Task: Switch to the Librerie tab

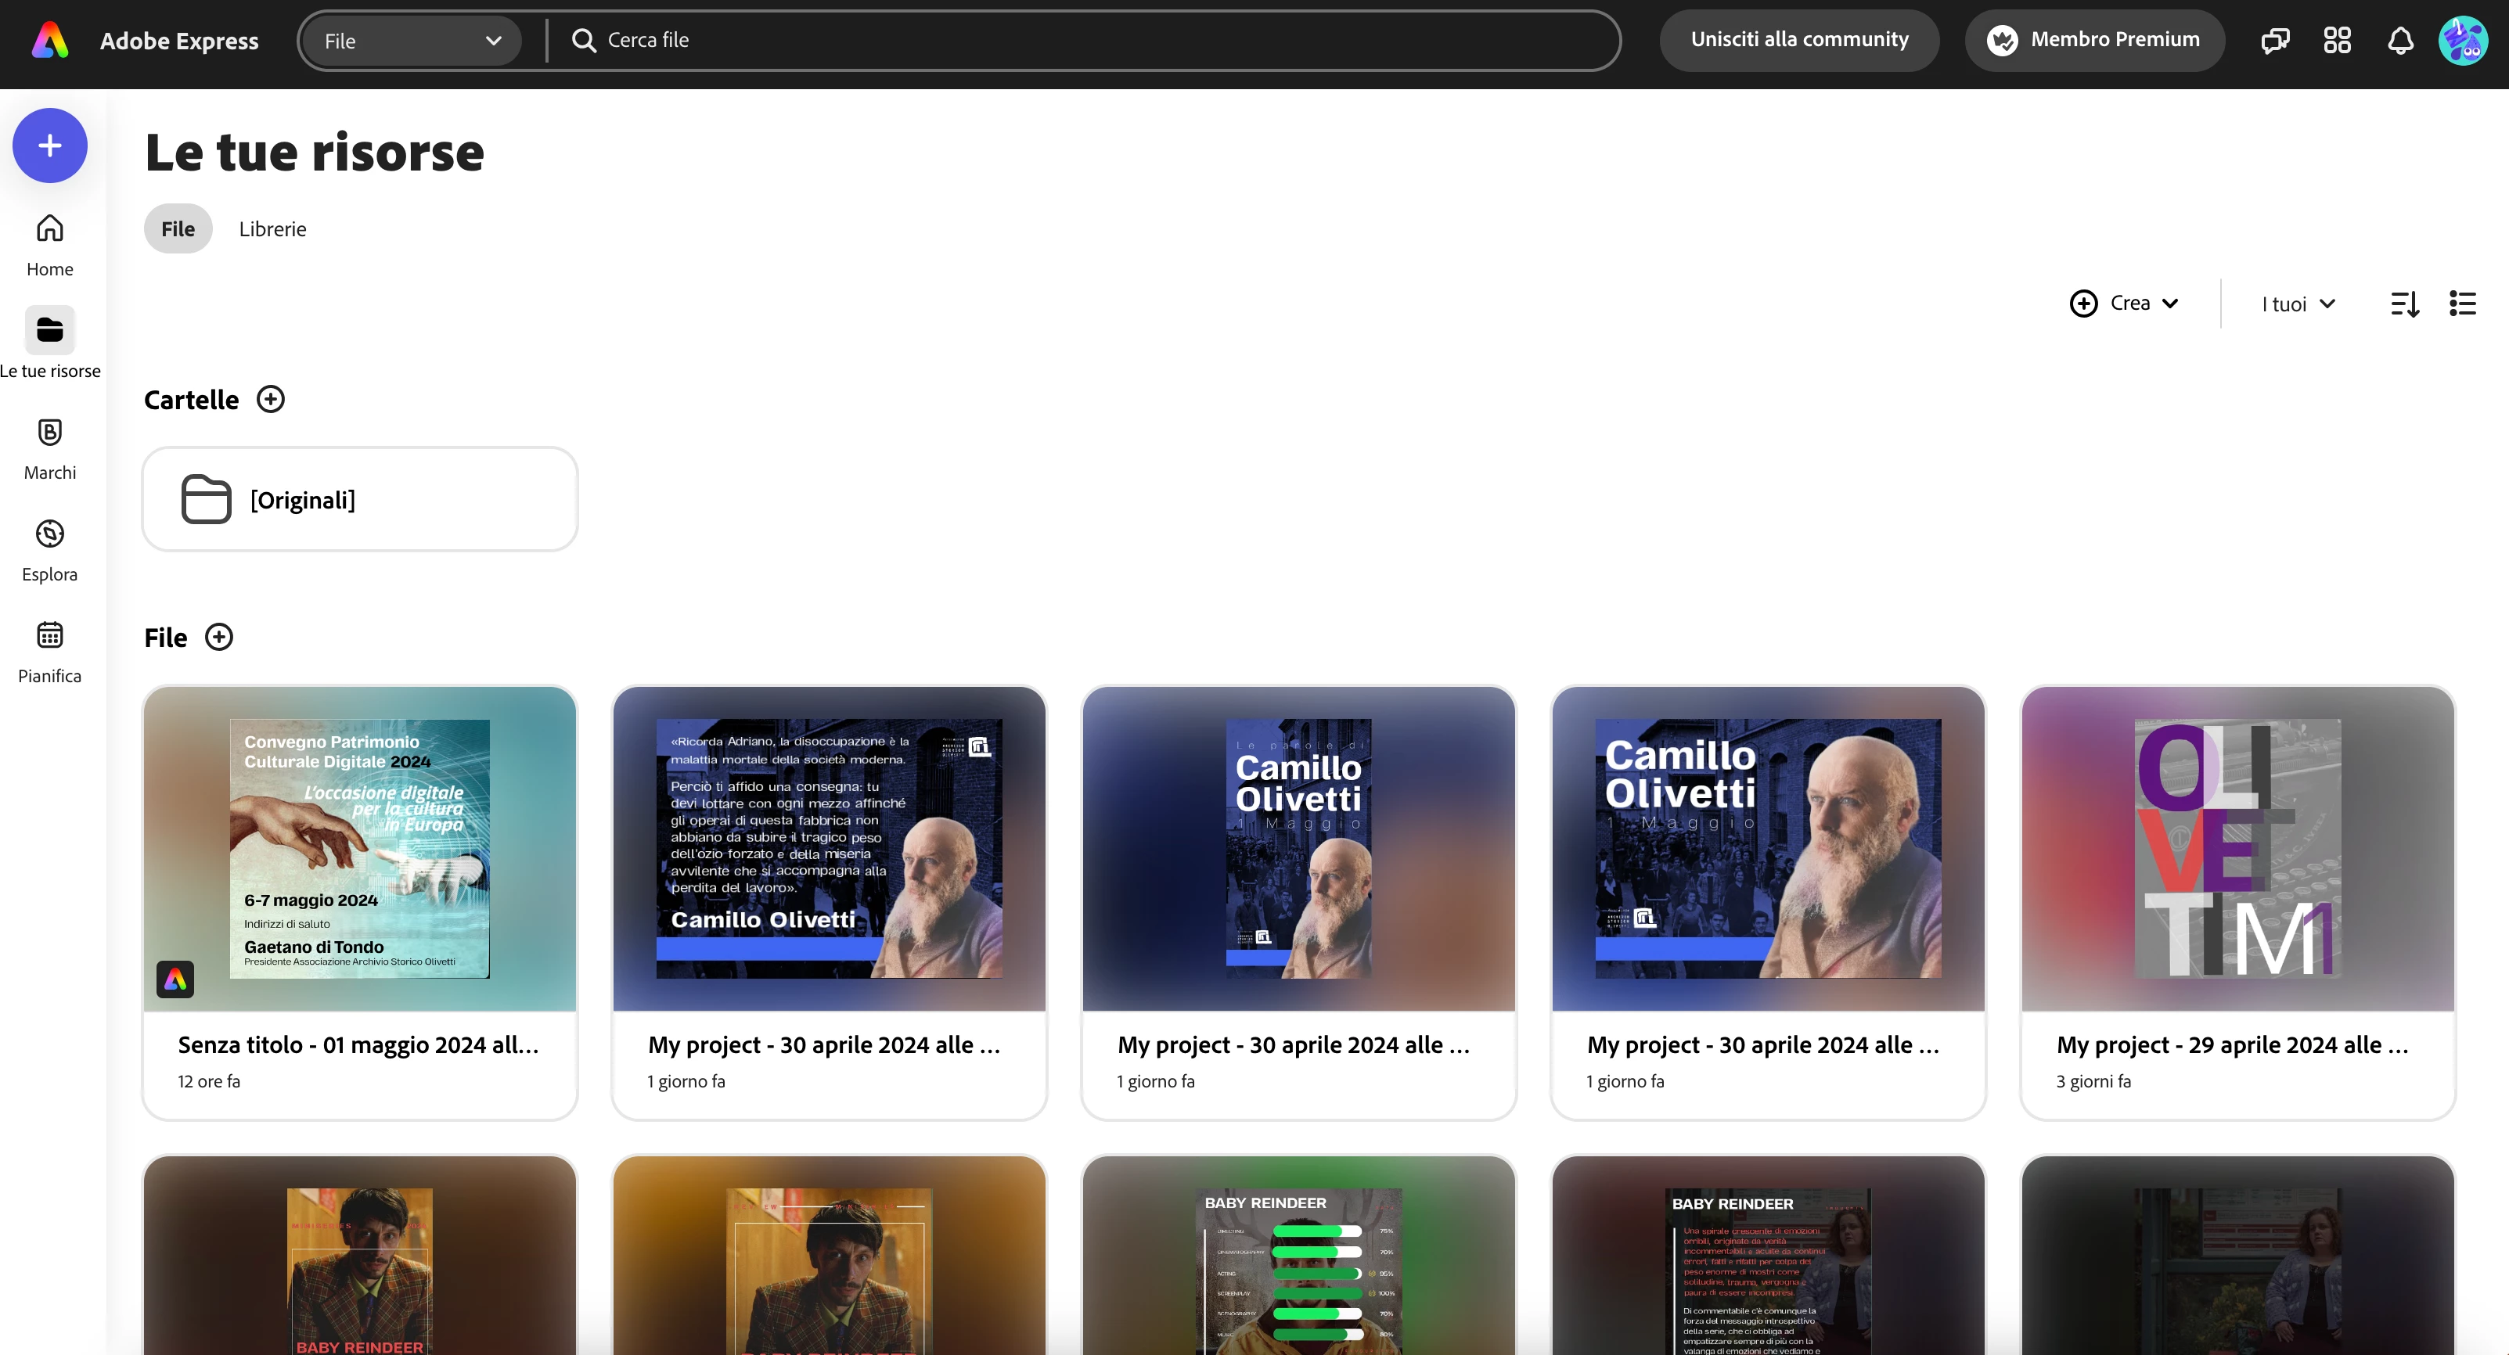Action: point(272,228)
